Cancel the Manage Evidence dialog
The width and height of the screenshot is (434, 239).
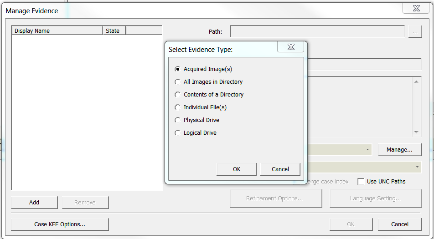pos(400,224)
